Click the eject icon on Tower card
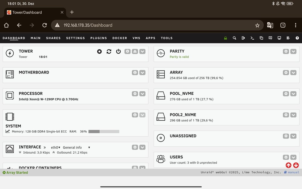 135,51
